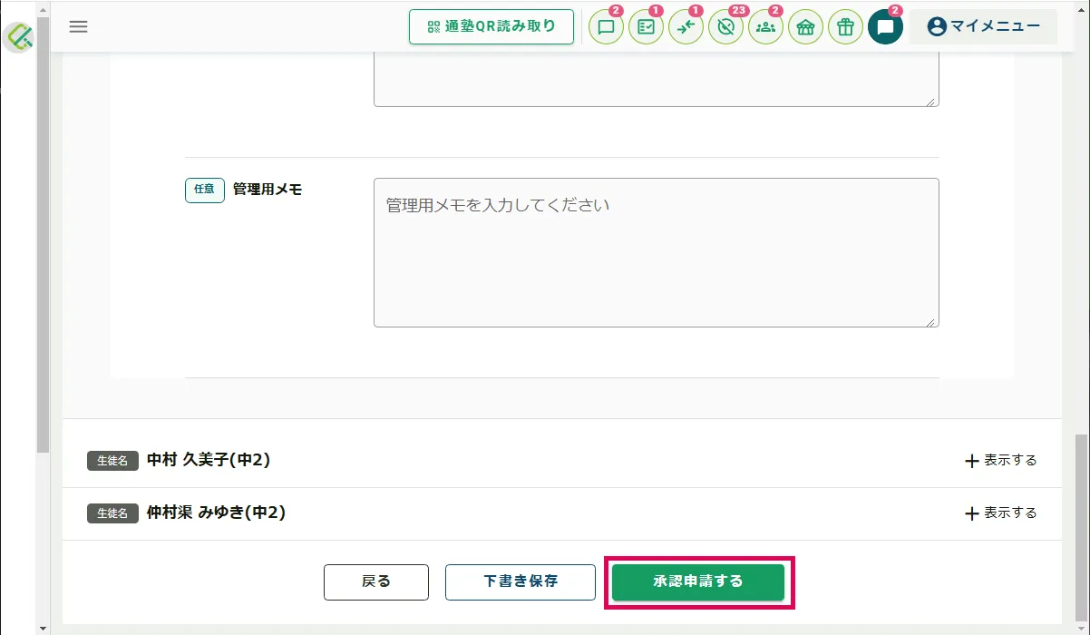This screenshot has height=635, width=1090.
Task: Click the 戻る button
Action: point(376,581)
